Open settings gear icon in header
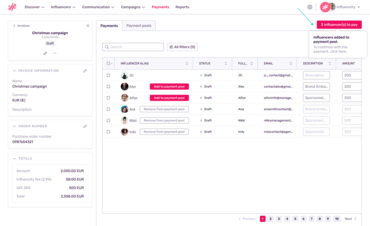Screen dimensions: 370x226 (310, 7)
